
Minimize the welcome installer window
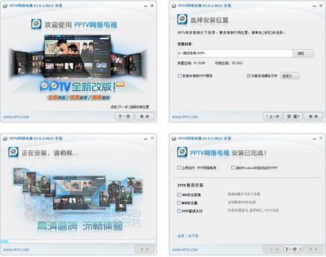145,6
